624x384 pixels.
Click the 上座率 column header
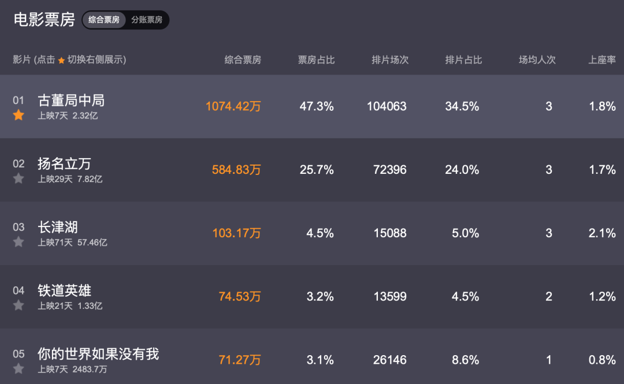point(602,60)
